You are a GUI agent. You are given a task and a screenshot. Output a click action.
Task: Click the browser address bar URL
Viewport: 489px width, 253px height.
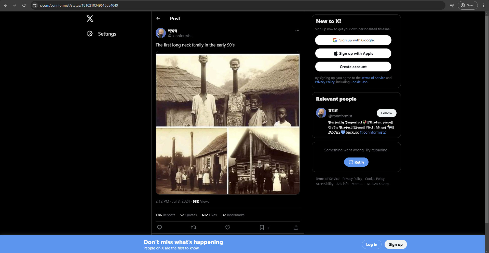pos(79,5)
